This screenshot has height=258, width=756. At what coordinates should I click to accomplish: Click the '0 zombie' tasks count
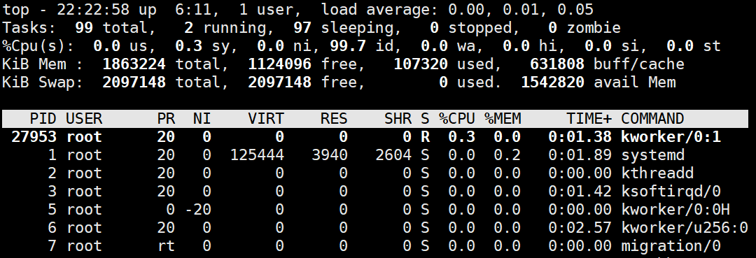584,27
